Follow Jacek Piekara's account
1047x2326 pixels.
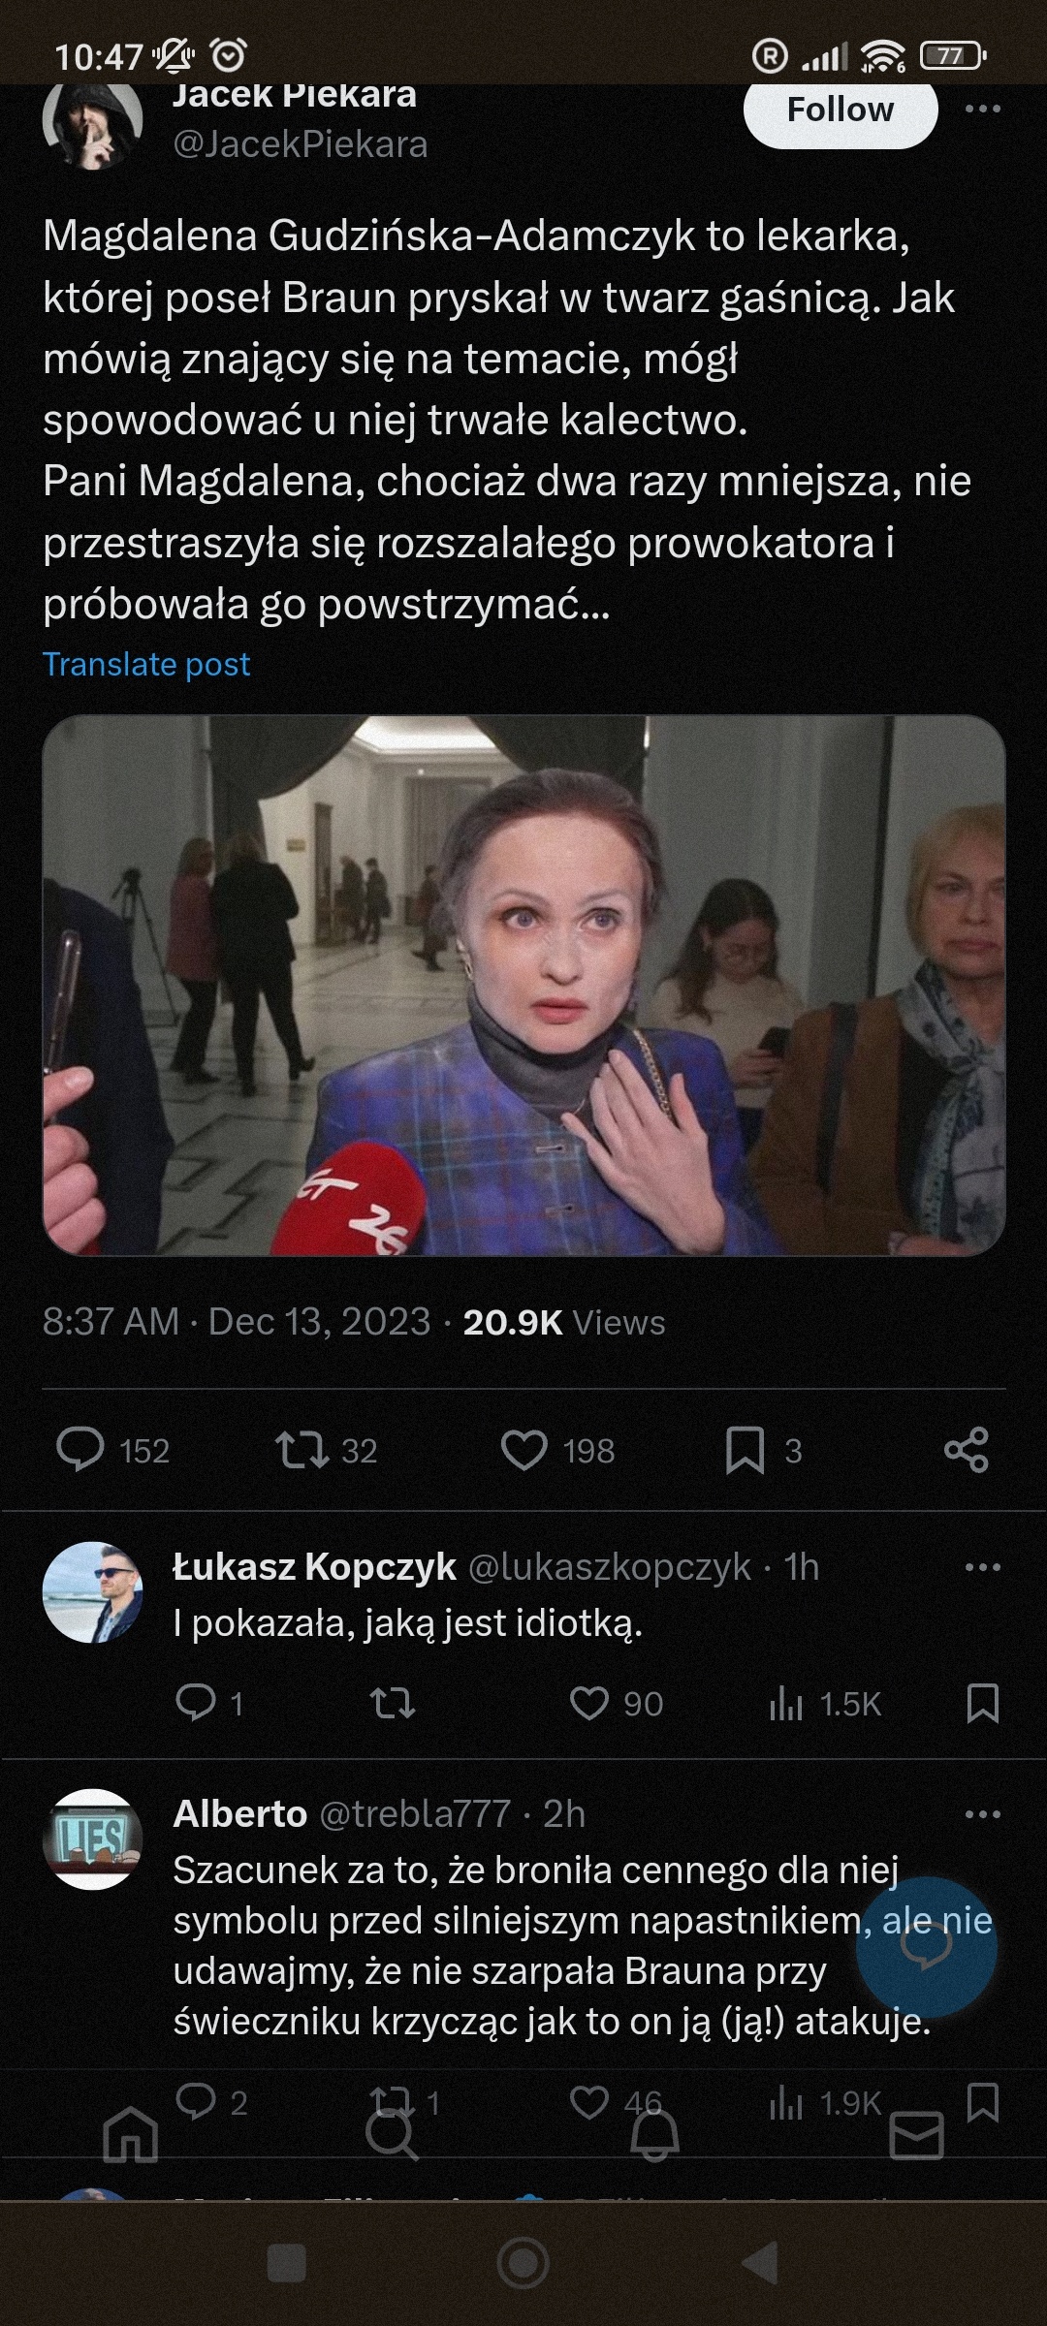pyautogui.click(x=840, y=111)
